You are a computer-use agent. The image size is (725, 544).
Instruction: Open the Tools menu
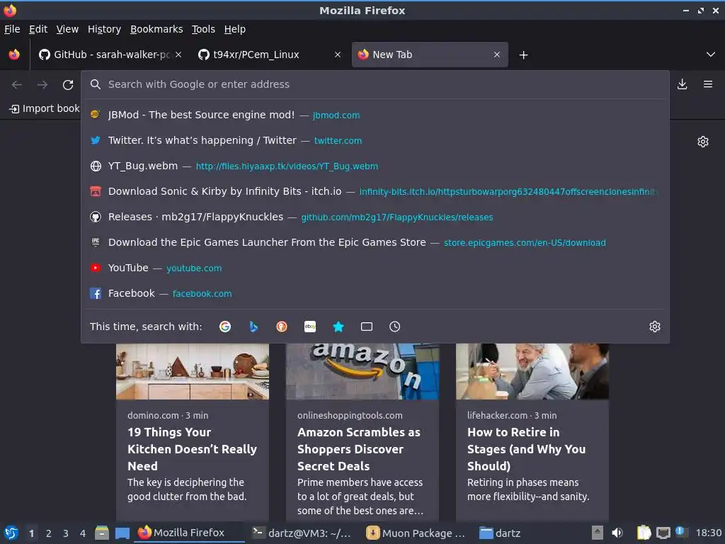(x=203, y=29)
